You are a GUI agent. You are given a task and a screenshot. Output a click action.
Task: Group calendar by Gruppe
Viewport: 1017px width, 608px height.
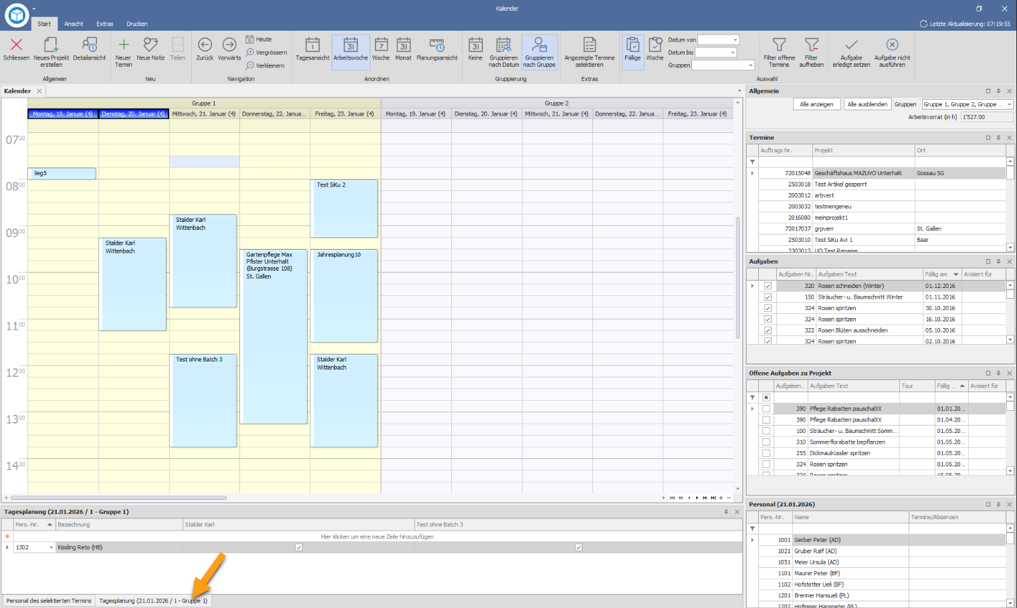540,51
